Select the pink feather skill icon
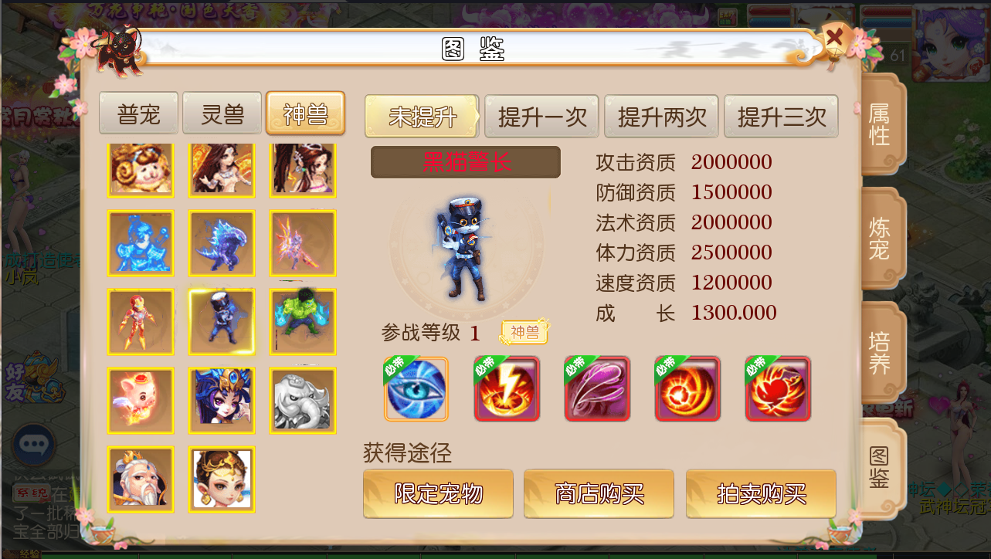991x559 pixels. click(597, 388)
